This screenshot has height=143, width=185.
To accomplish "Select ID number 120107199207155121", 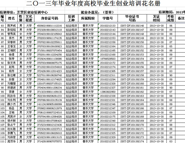I will (x=49, y=84).
